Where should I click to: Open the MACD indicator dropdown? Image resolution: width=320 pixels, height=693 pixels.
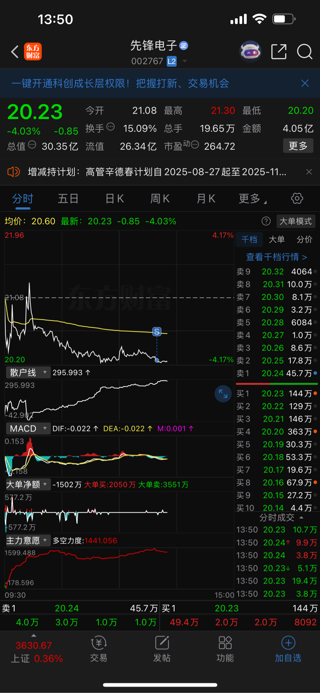click(x=28, y=429)
